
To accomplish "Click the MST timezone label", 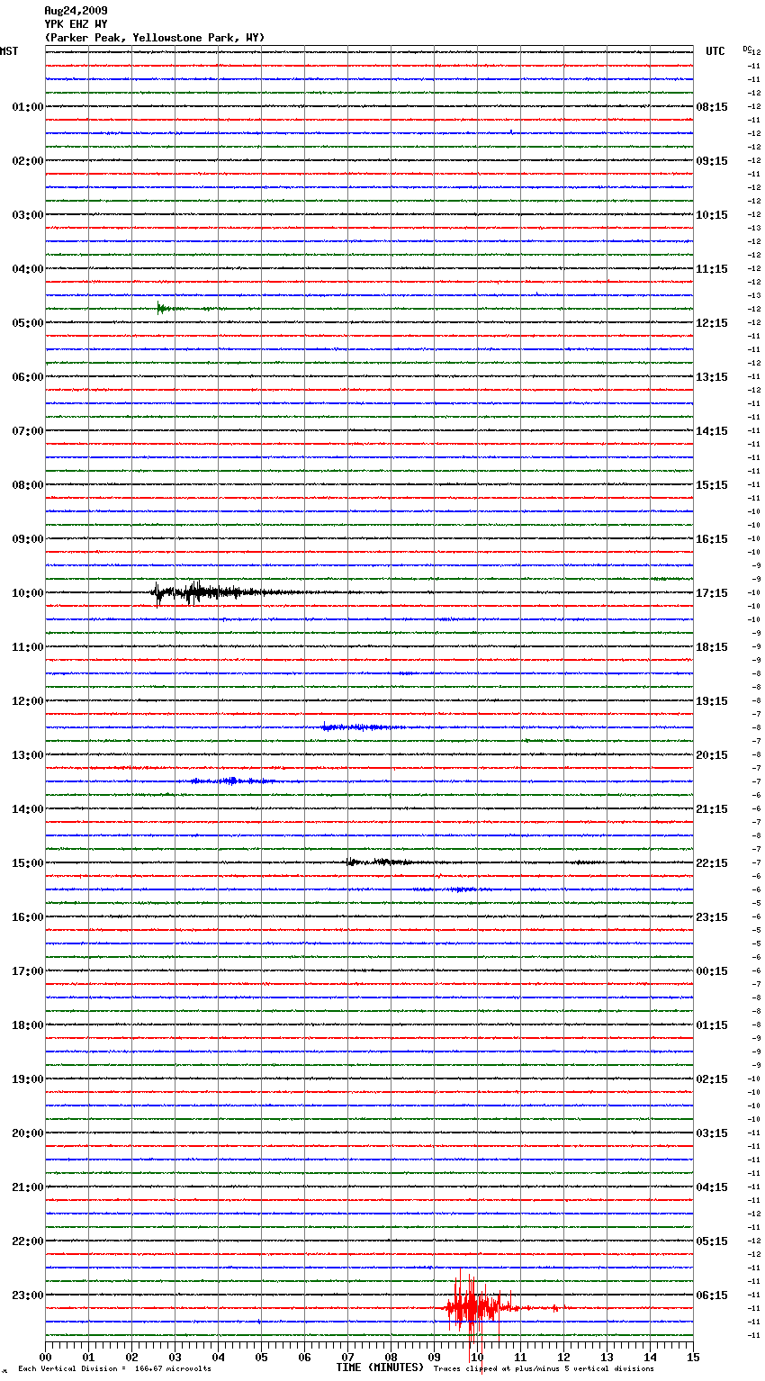I will pyautogui.click(x=9, y=51).
